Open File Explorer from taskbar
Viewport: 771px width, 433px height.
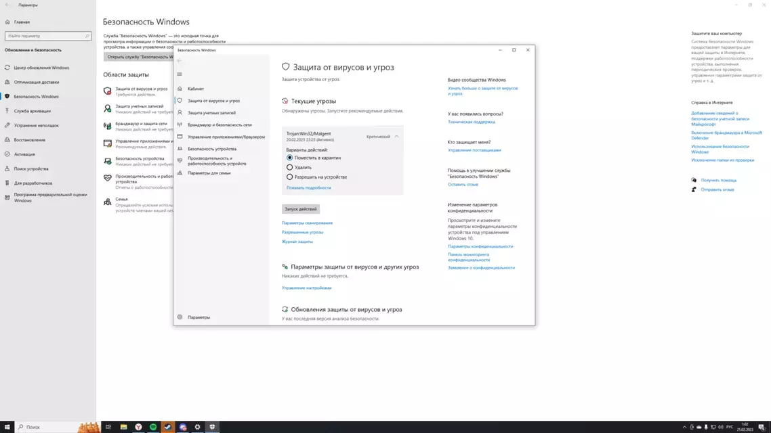[123, 427]
